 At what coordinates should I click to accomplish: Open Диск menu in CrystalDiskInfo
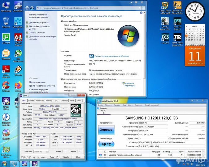pyautogui.click(x=130, y=105)
